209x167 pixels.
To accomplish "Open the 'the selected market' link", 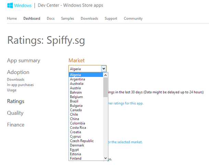I will coord(125,142).
